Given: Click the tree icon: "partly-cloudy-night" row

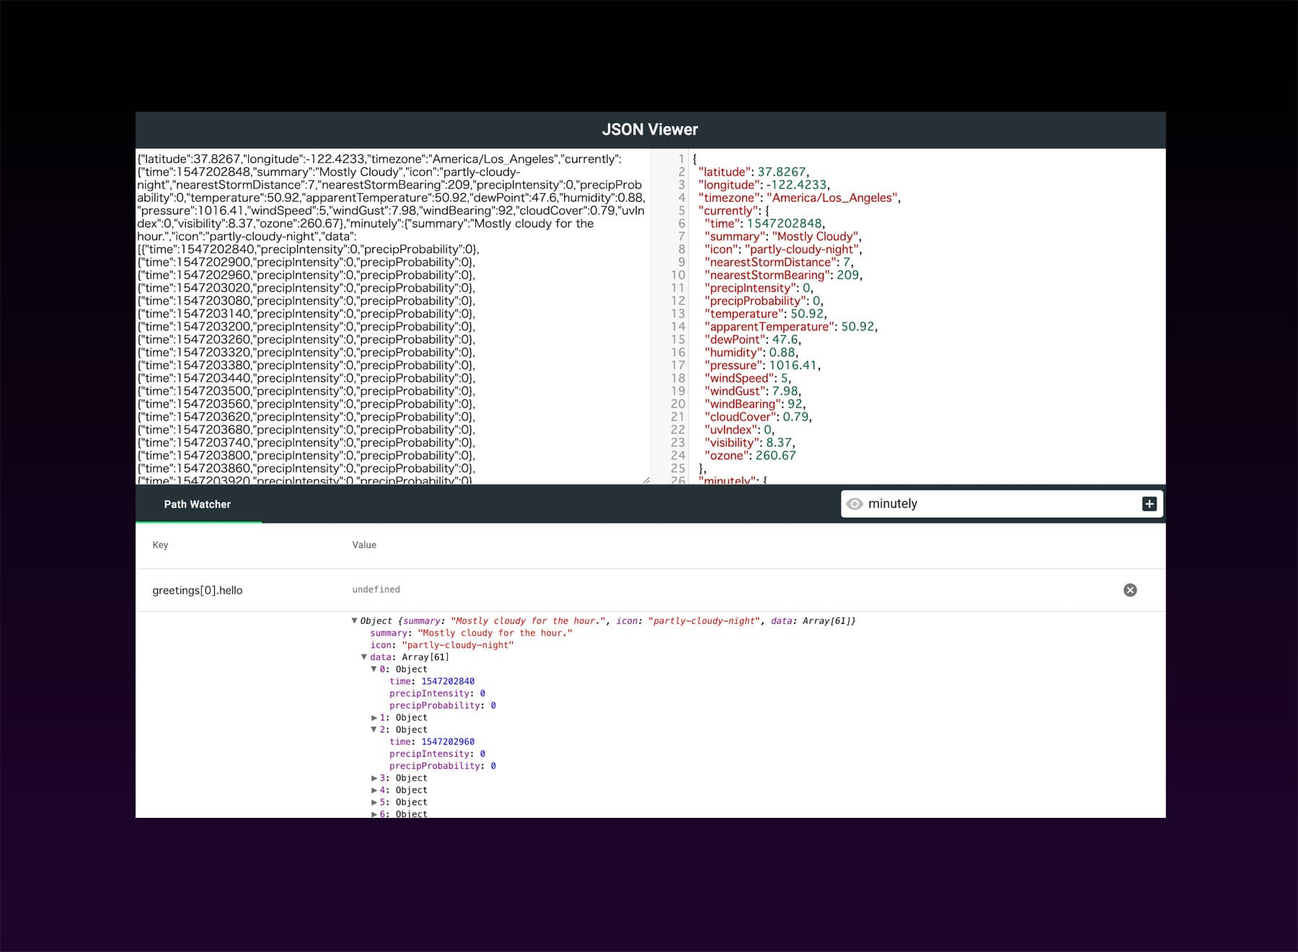Looking at the screenshot, I should point(442,645).
